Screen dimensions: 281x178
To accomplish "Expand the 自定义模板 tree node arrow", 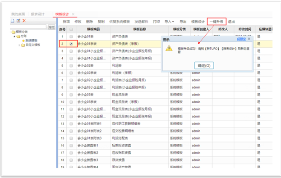I will [x=19, y=45].
